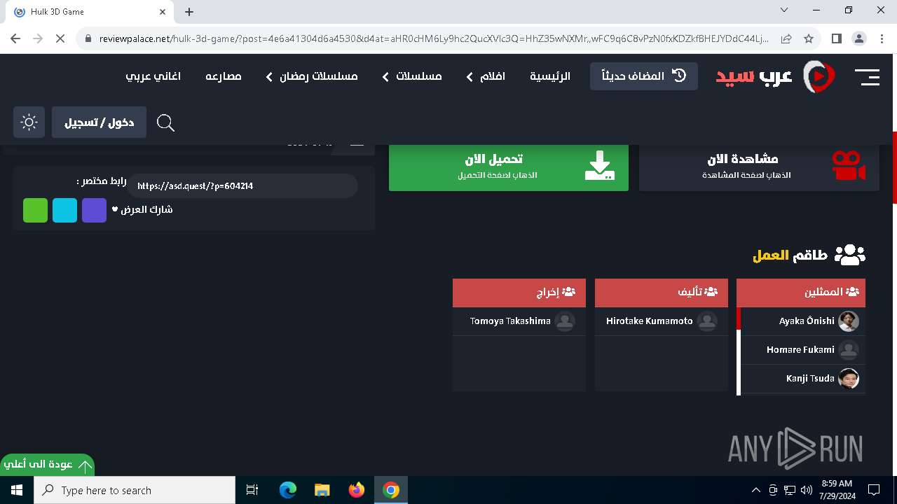Open the Windows Start menu
This screenshot has width=897, height=504.
pyautogui.click(x=17, y=490)
